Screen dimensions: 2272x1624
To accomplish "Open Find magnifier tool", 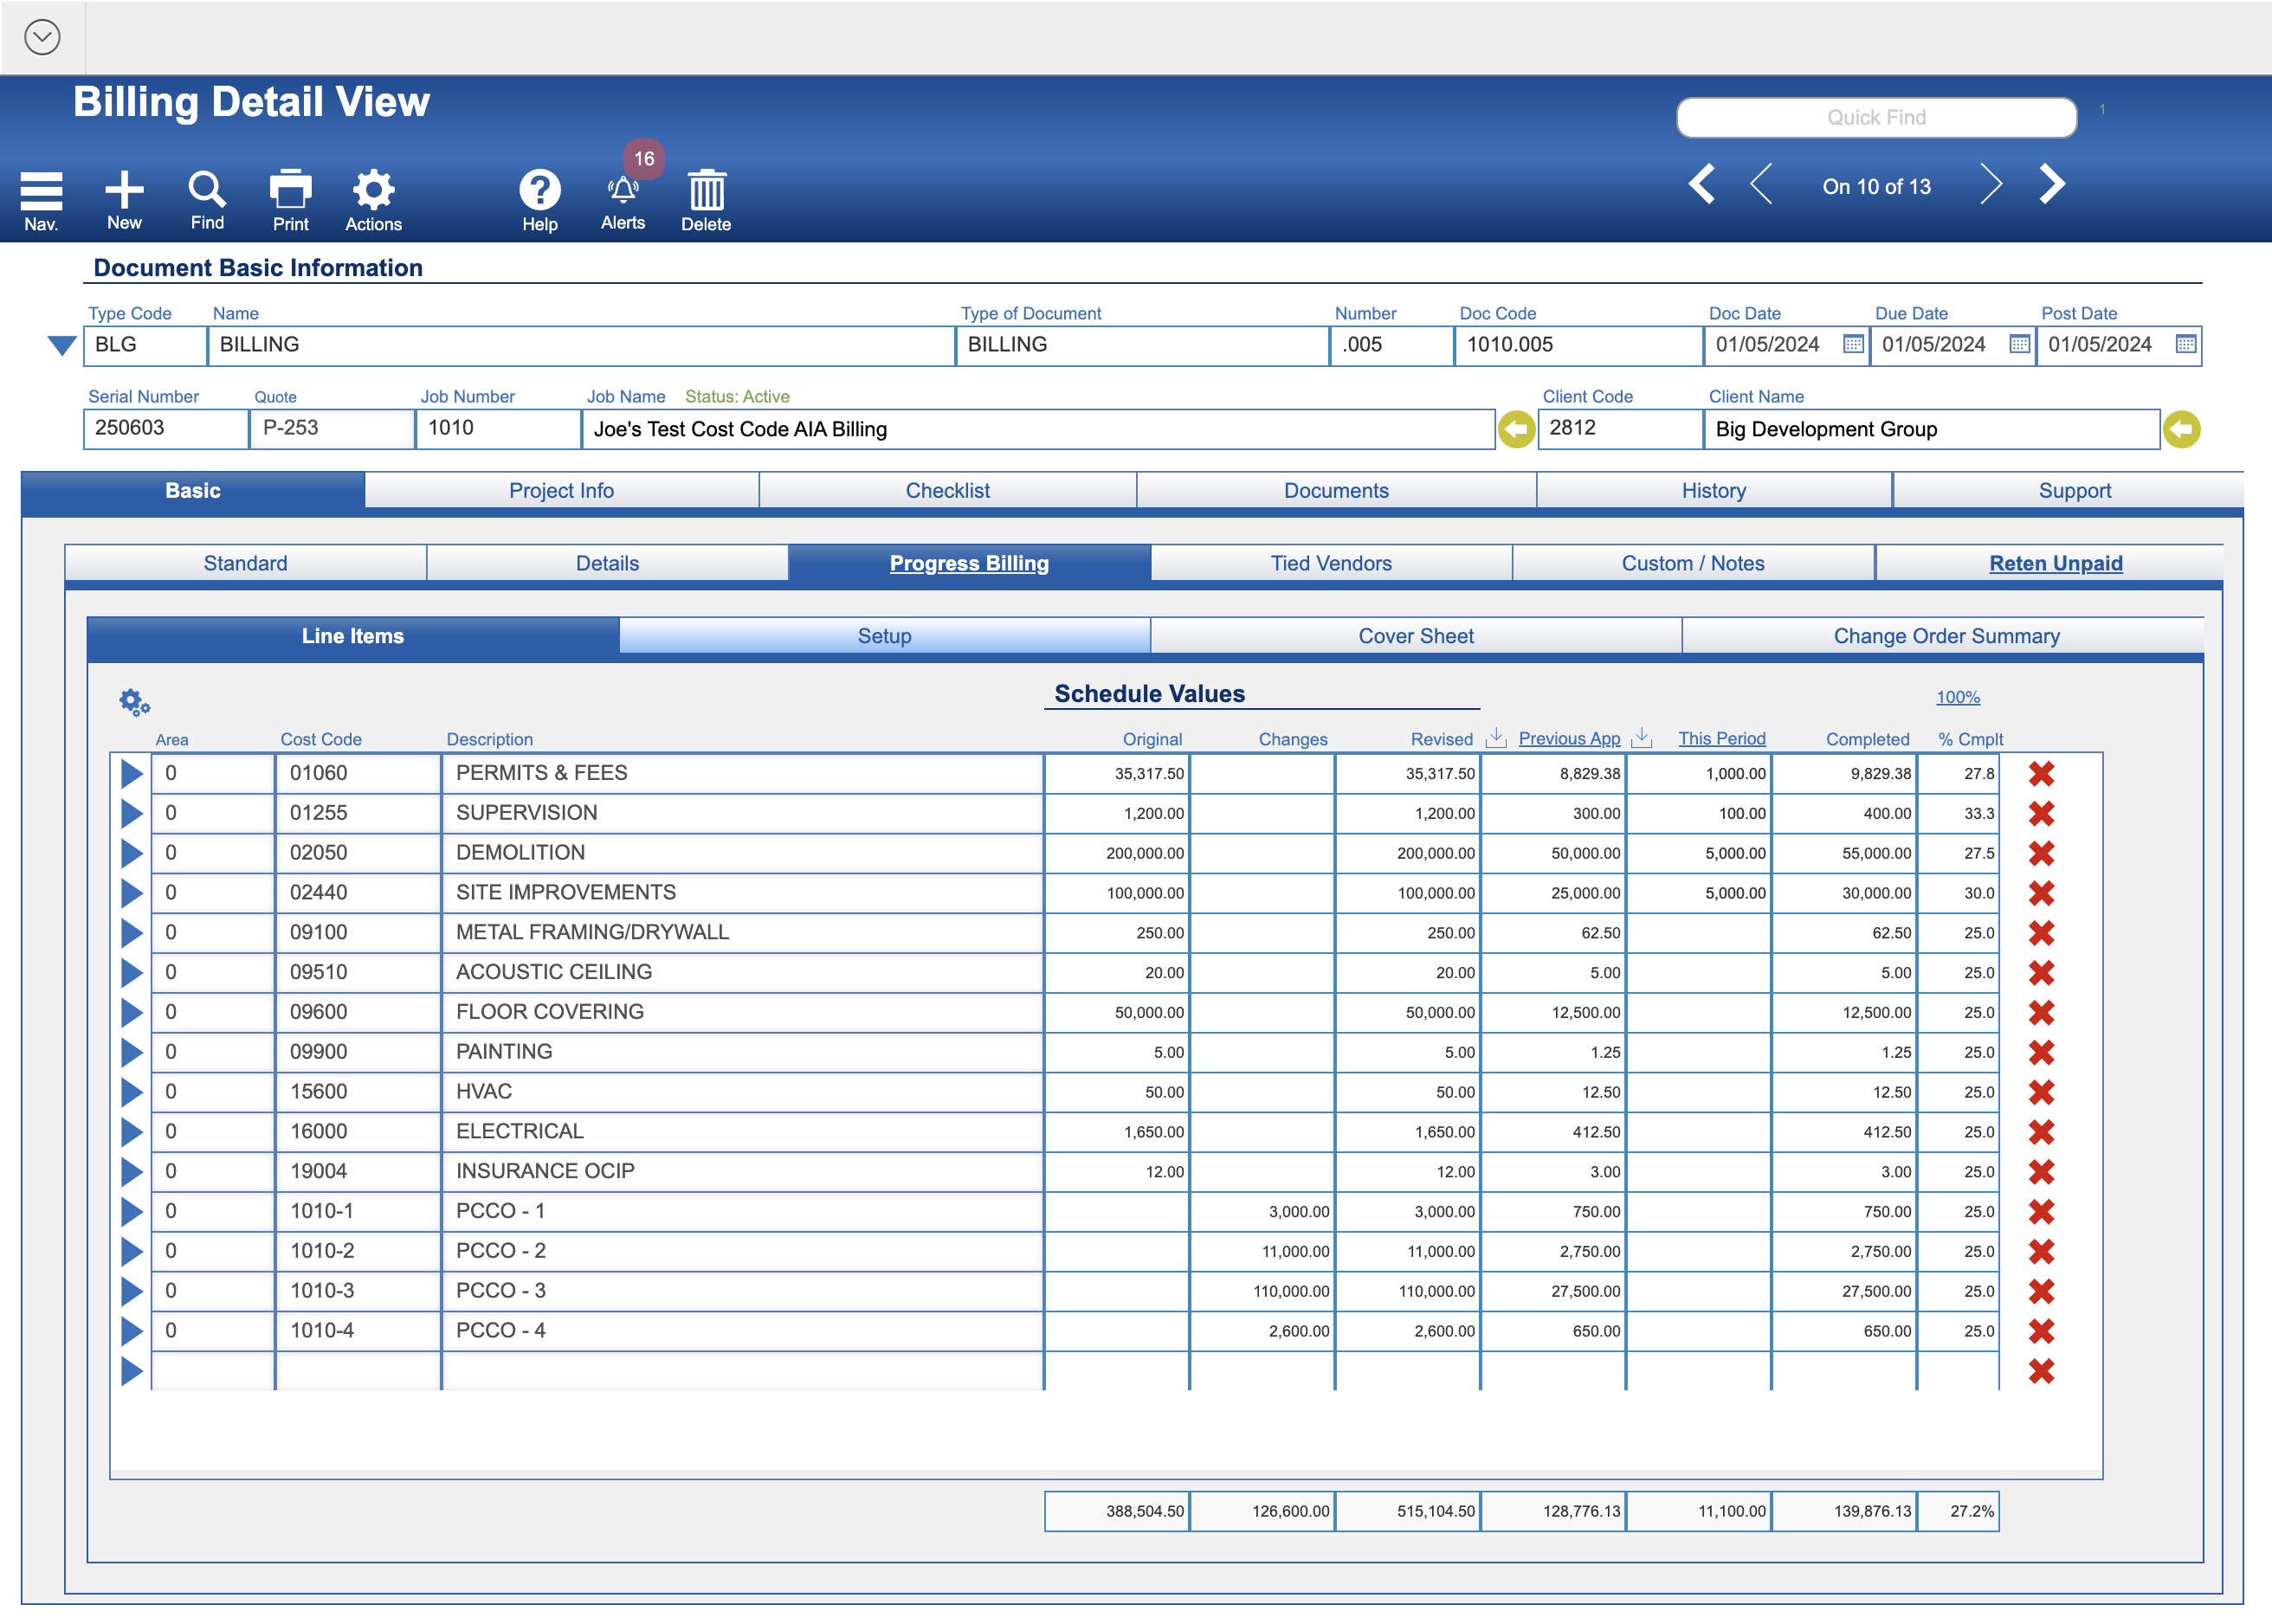I will coord(207,200).
